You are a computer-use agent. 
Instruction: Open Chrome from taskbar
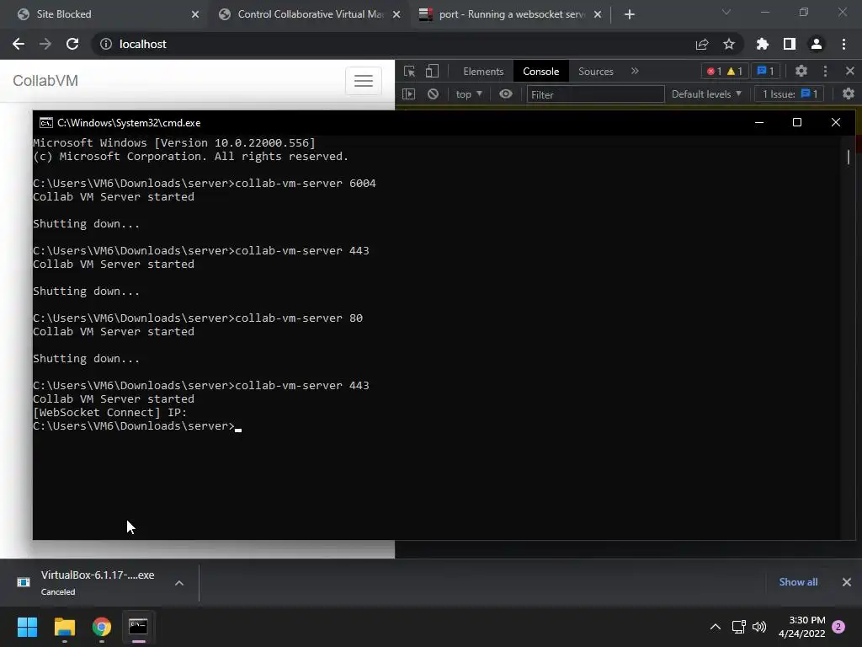[102, 627]
